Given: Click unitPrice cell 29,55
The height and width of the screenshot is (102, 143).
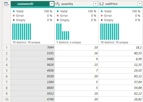Looking at the screenshot, I should pos(120,70).
